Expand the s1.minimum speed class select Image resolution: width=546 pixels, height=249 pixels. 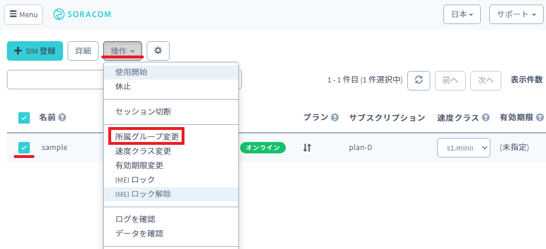(463, 148)
